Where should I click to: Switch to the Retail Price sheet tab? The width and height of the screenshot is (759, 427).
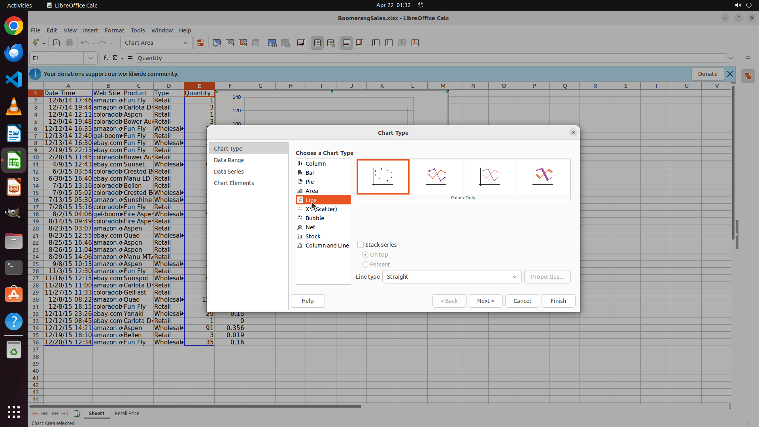(127, 413)
